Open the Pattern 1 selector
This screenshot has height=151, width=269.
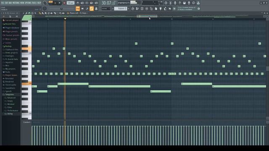pos(121,8)
